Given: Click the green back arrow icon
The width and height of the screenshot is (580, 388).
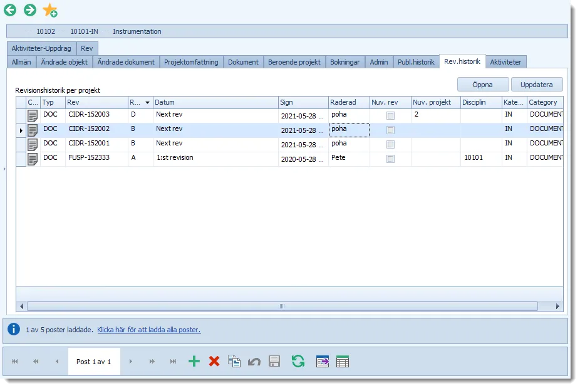Looking at the screenshot, I should 10,10.
